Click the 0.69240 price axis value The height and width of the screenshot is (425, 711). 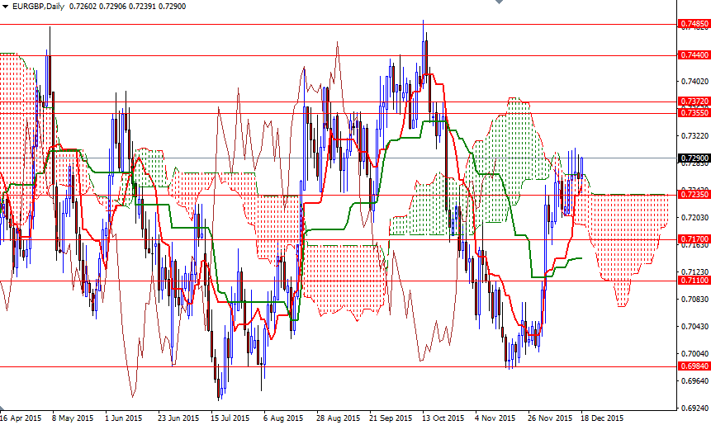tap(694, 408)
